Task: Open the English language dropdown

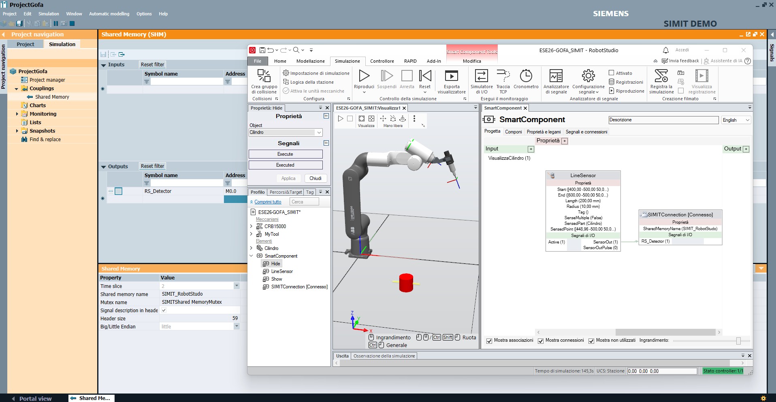Action: pos(736,120)
